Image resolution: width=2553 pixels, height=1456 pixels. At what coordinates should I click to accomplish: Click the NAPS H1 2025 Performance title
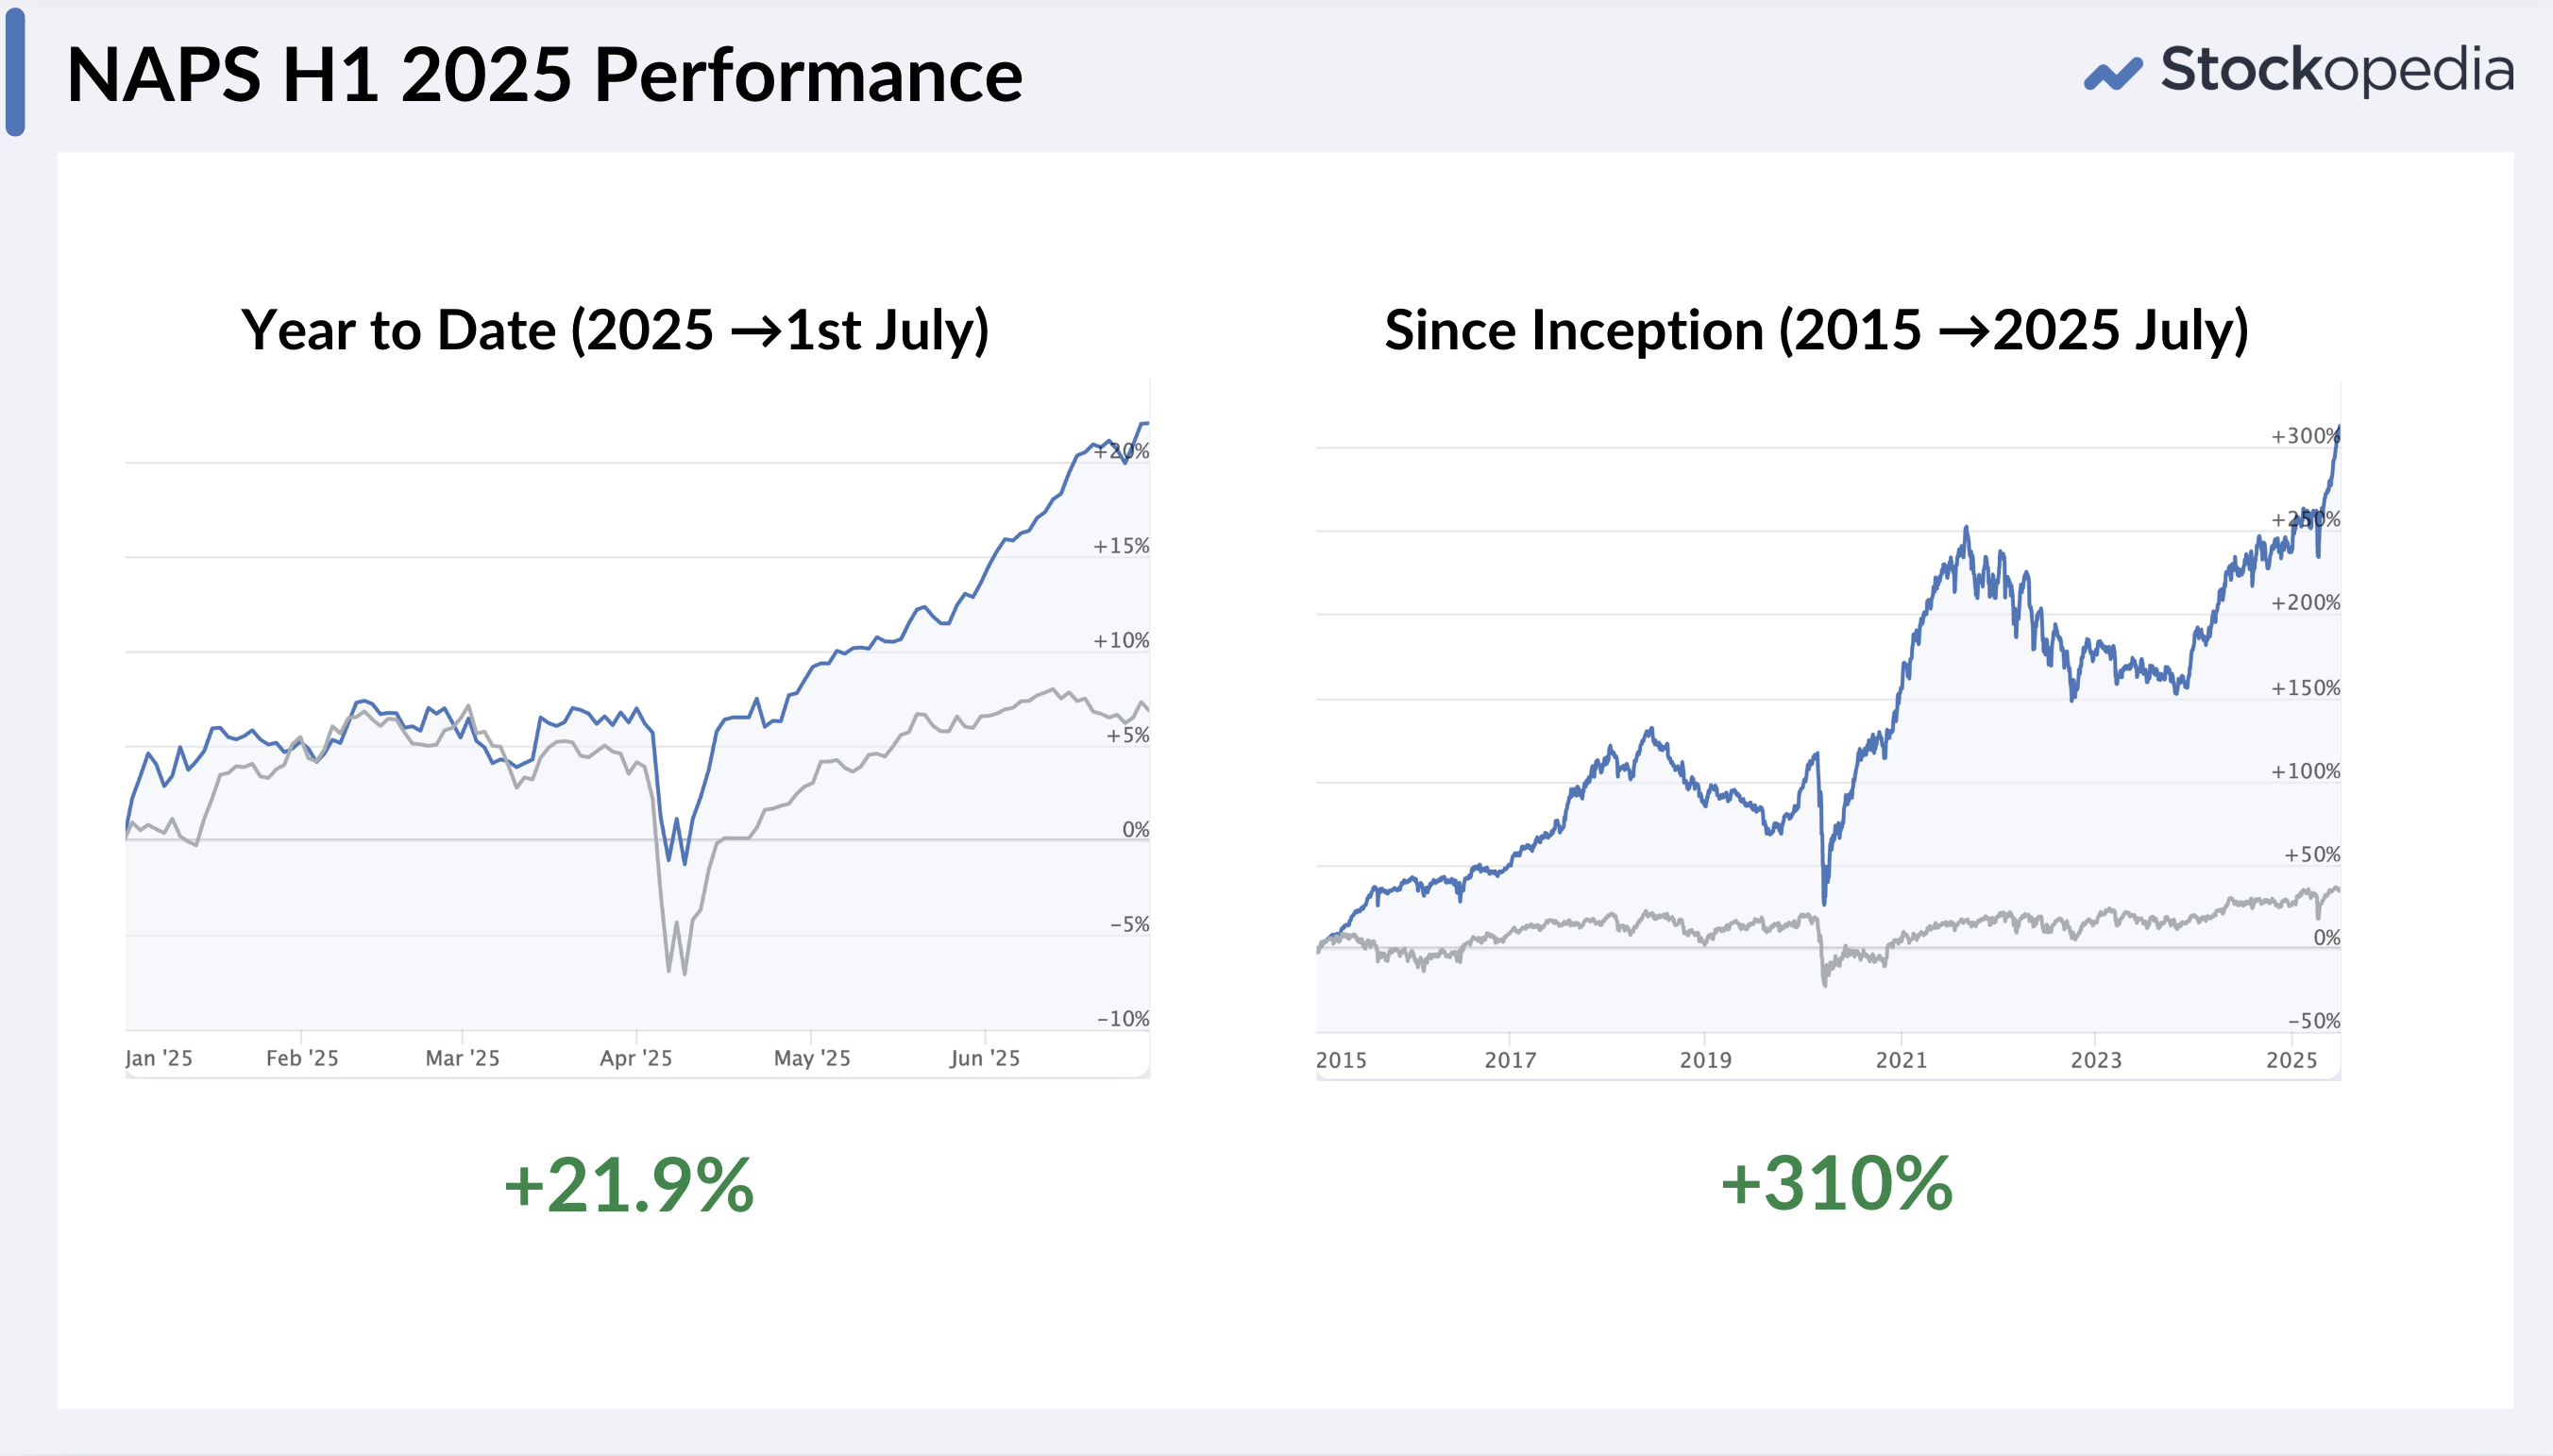[545, 75]
